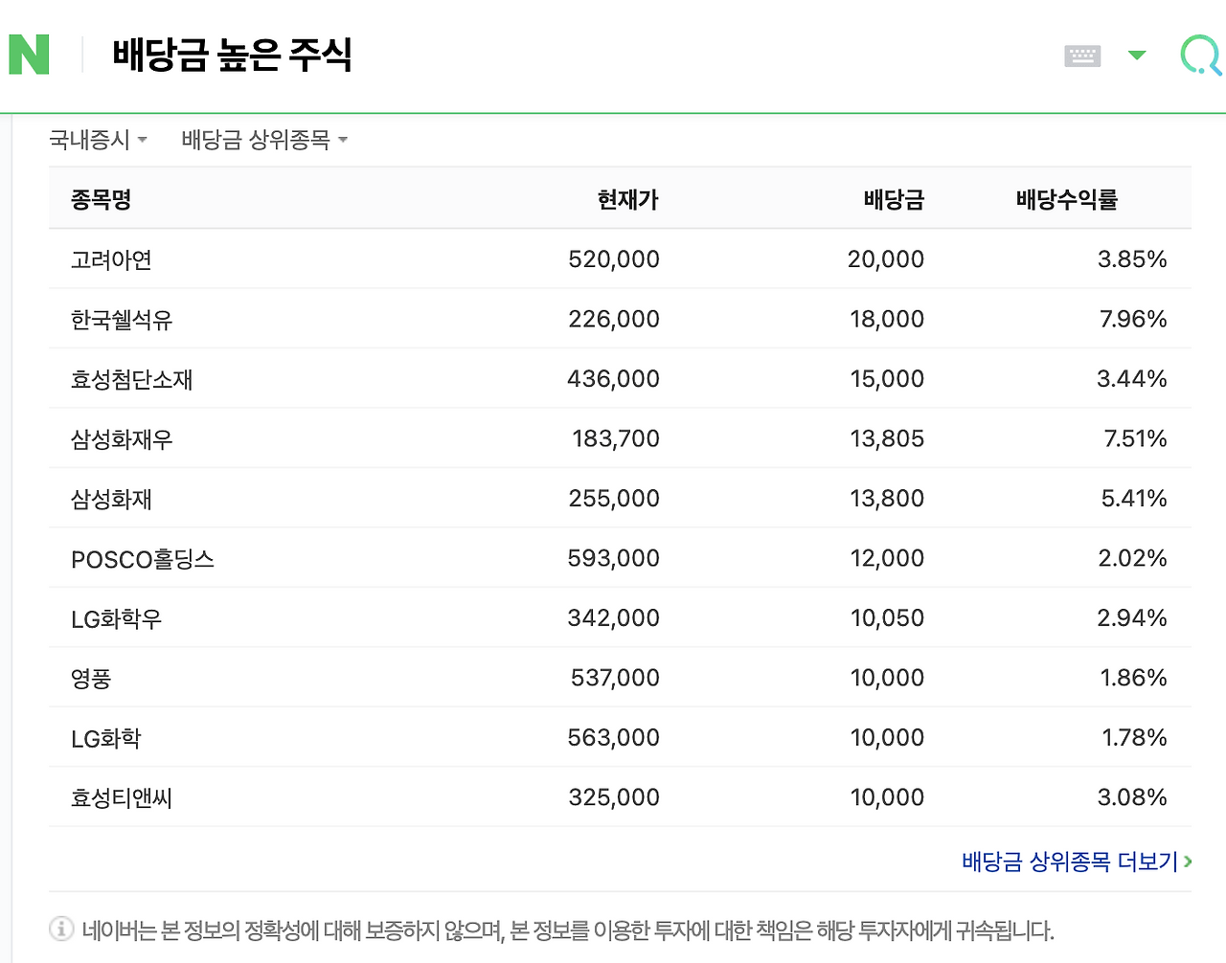Open the 배당금 상위종목 dropdown

click(x=264, y=140)
